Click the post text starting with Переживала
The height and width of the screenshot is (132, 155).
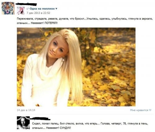pyautogui.click(x=85, y=21)
